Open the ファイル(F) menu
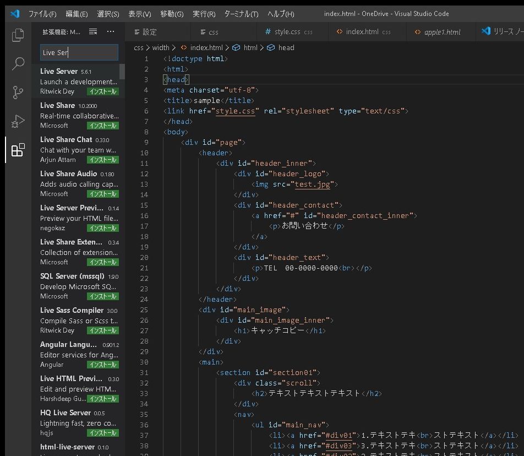This screenshot has width=524, height=456. [x=42, y=14]
